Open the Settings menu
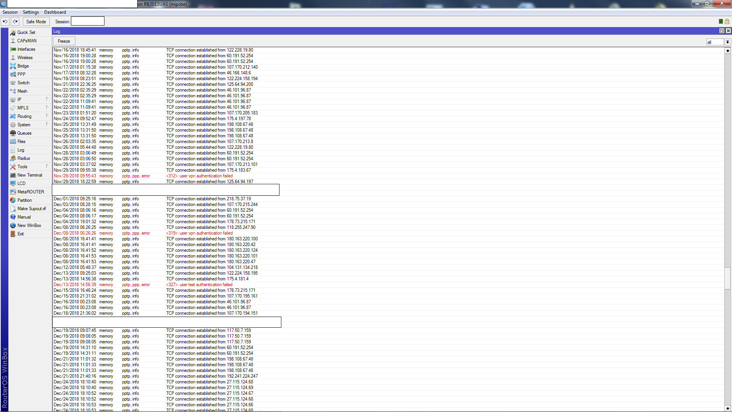Image resolution: width=732 pixels, height=412 pixels. pos(31,12)
